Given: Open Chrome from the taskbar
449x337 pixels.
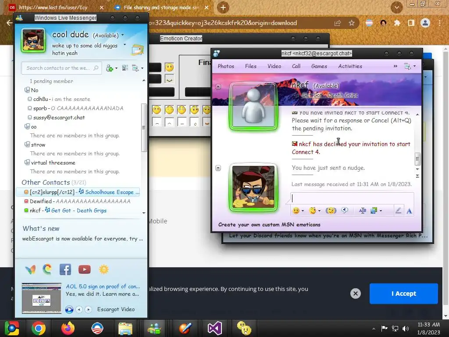Looking at the screenshot, I should pos(39,328).
